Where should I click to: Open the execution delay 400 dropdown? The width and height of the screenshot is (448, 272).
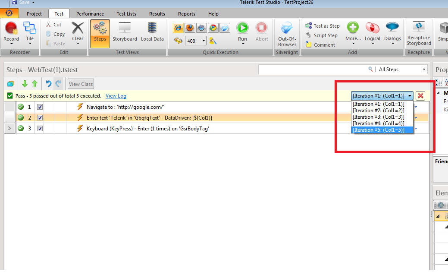[x=204, y=41]
